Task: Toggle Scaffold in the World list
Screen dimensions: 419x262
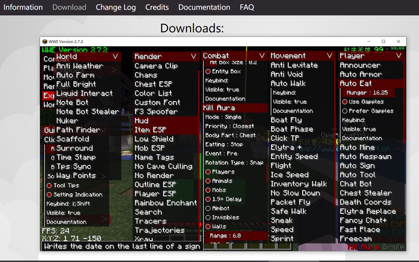Action: coord(73,139)
